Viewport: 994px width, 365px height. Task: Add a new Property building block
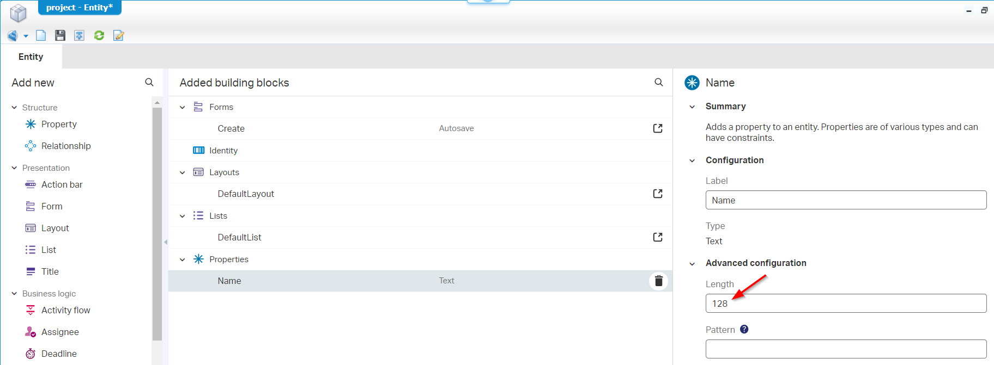[59, 124]
